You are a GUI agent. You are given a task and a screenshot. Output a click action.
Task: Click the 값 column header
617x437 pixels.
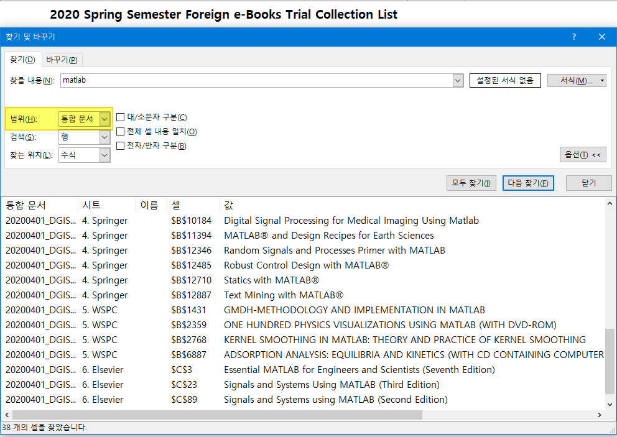tap(412, 205)
